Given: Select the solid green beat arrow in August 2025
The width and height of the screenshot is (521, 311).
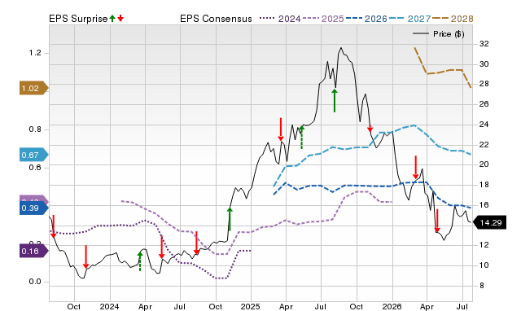Looking at the screenshot, I should pyautogui.click(x=335, y=100).
